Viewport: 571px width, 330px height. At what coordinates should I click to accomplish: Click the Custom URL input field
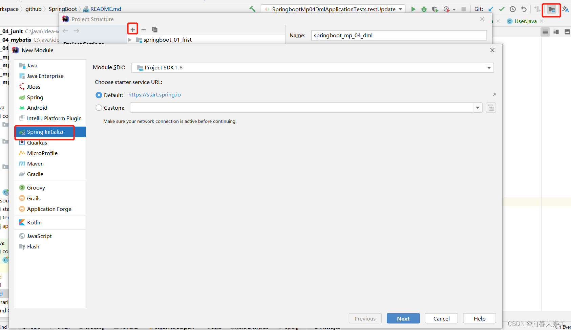click(301, 108)
